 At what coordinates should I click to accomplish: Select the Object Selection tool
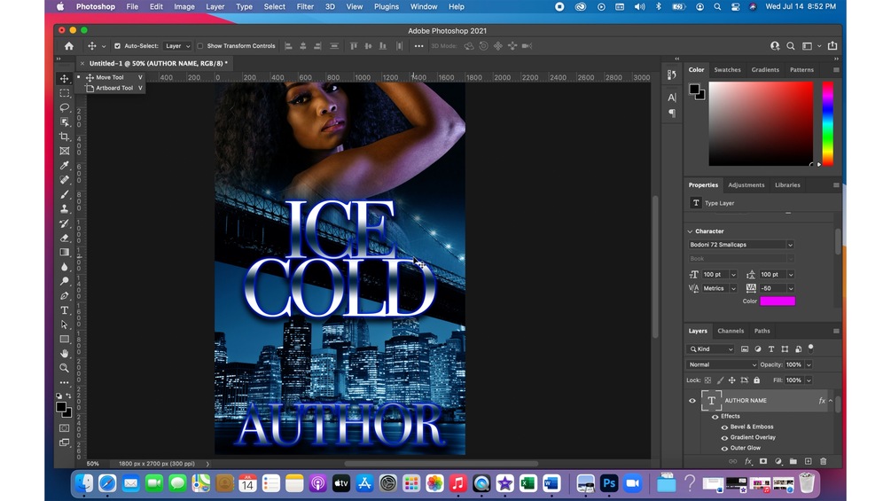pos(64,122)
